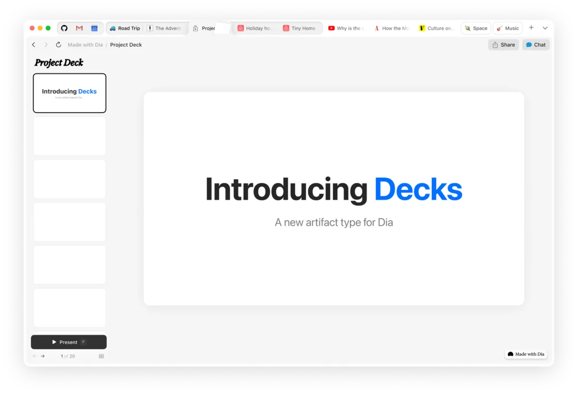
Task: Open the Chat panel
Action: [536, 45]
